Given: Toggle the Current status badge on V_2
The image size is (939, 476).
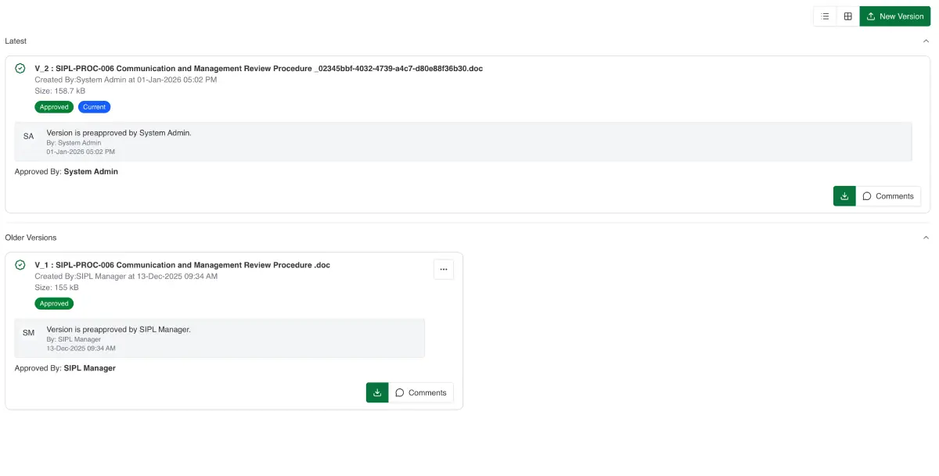Looking at the screenshot, I should (x=94, y=106).
